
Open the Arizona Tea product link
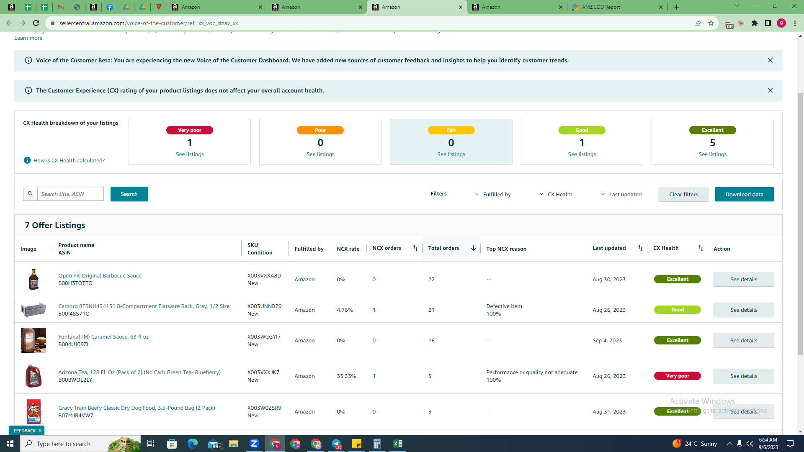coord(139,372)
